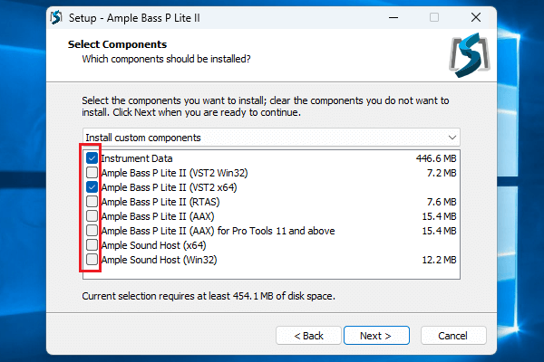Image resolution: width=544 pixels, height=362 pixels.
Task: Cancel the setup wizard
Action: tap(452, 335)
